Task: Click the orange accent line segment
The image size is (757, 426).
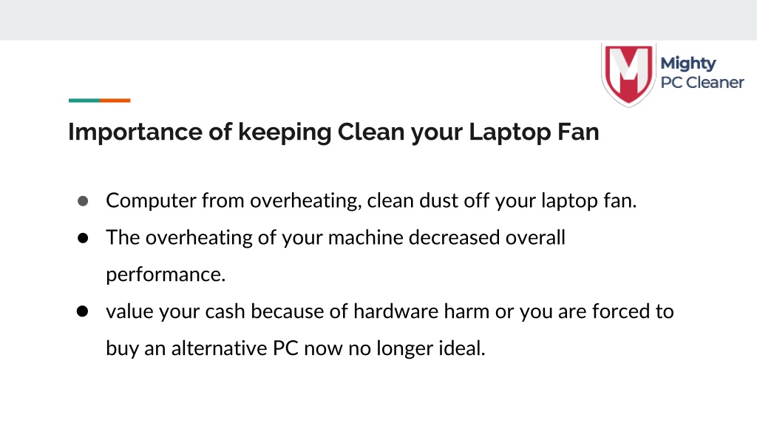Action: pos(115,101)
